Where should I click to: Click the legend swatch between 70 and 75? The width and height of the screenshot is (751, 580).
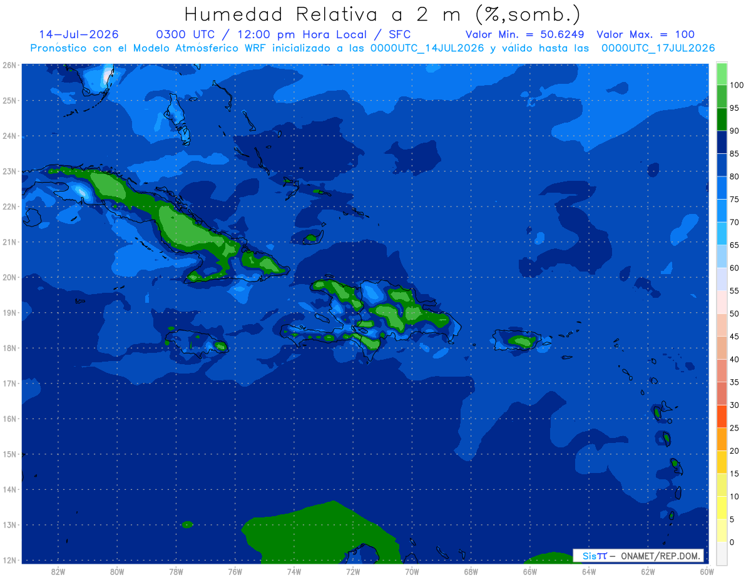[x=722, y=210]
